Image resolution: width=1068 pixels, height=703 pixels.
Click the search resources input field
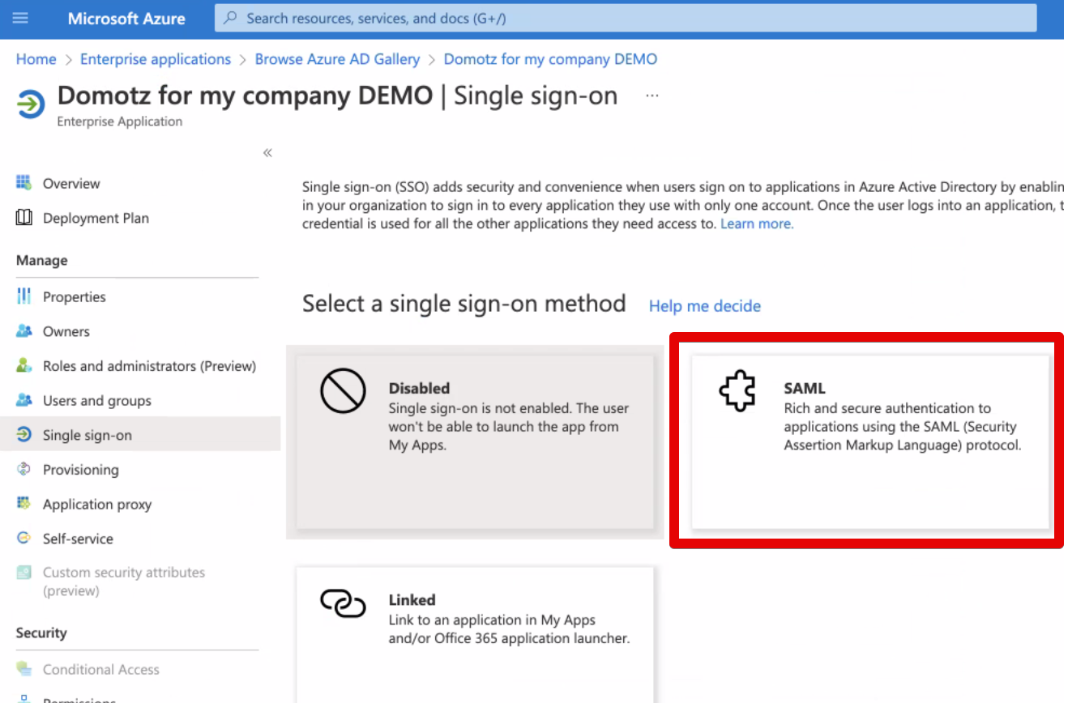click(x=624, y=17)
